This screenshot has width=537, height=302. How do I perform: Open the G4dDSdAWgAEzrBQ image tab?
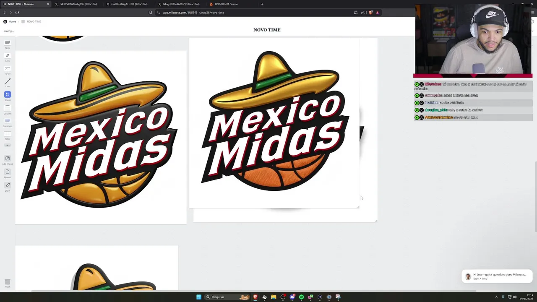tap(129, 4)
